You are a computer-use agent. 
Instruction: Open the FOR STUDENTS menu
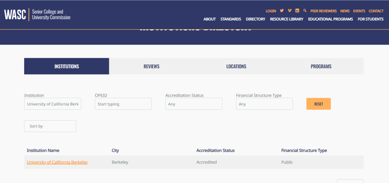[371, 19]
